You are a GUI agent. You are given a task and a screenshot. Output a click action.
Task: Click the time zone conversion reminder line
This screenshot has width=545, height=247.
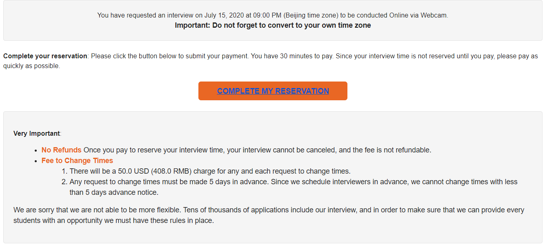pos(273,25)
